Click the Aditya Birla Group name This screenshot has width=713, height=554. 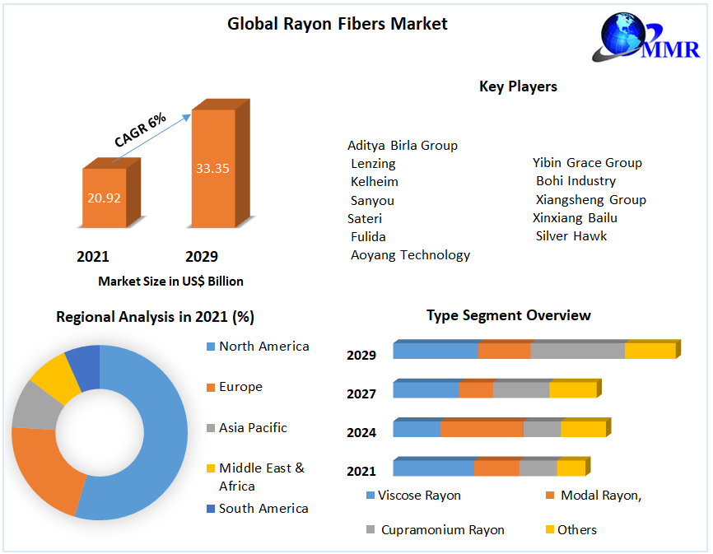(403, 145)
